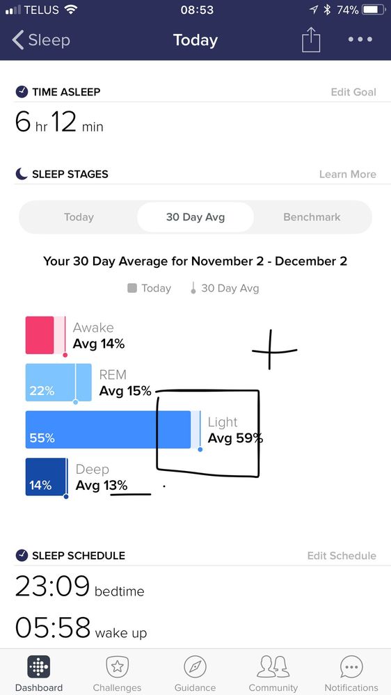Open Community people icon
The width and height of the screenshot is (391, 695).
273,666
